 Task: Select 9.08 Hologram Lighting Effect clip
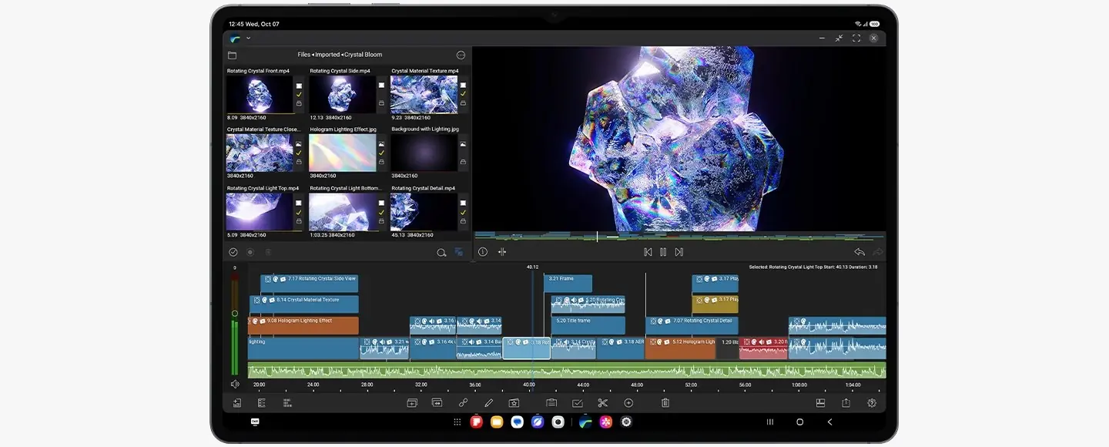(x=303, y=325)
